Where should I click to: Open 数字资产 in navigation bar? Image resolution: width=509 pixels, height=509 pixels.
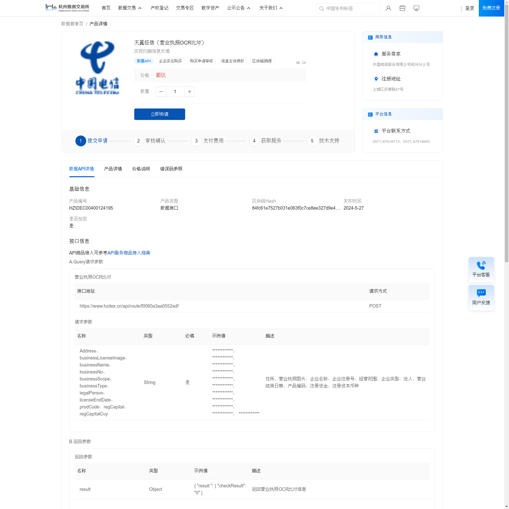210,8
